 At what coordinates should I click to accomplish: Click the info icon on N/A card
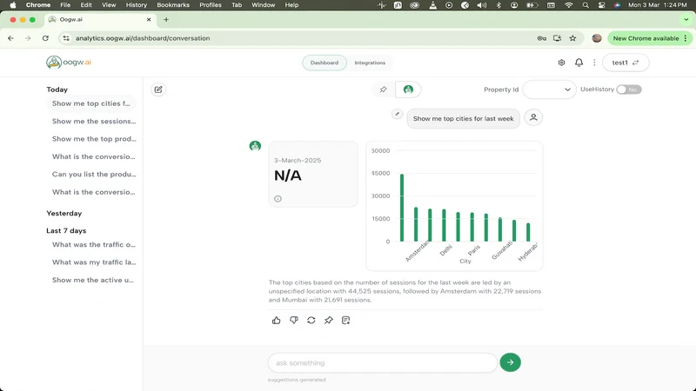(278, 199)
